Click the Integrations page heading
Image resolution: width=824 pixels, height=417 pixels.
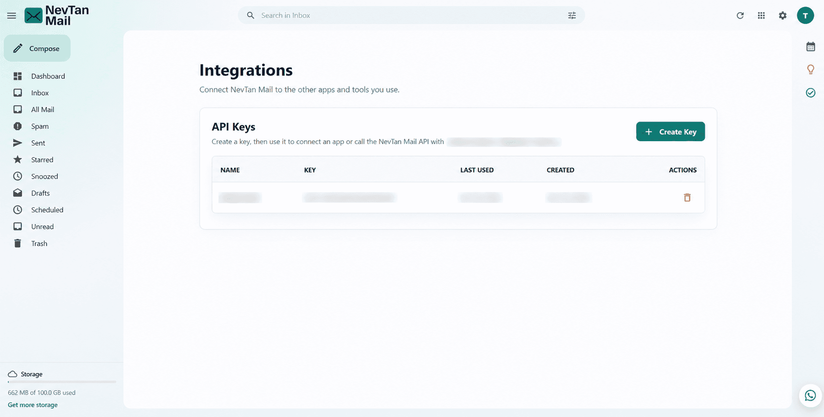[246, 70]
